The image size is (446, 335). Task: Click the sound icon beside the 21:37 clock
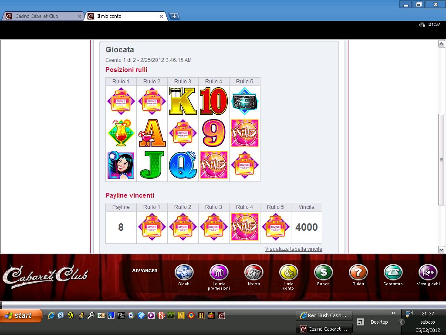tap(422, 24)
